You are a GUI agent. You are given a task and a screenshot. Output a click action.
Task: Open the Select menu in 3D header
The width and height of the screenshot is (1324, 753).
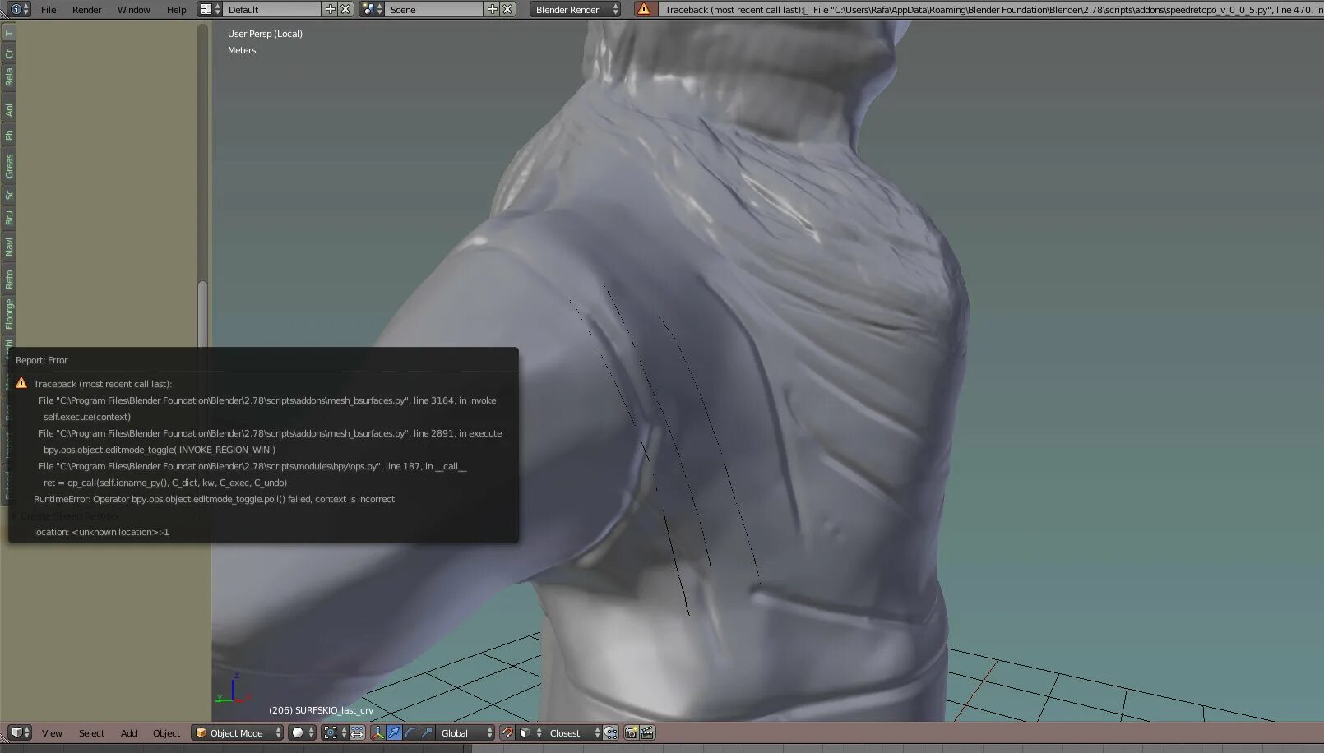click(91, 733)
